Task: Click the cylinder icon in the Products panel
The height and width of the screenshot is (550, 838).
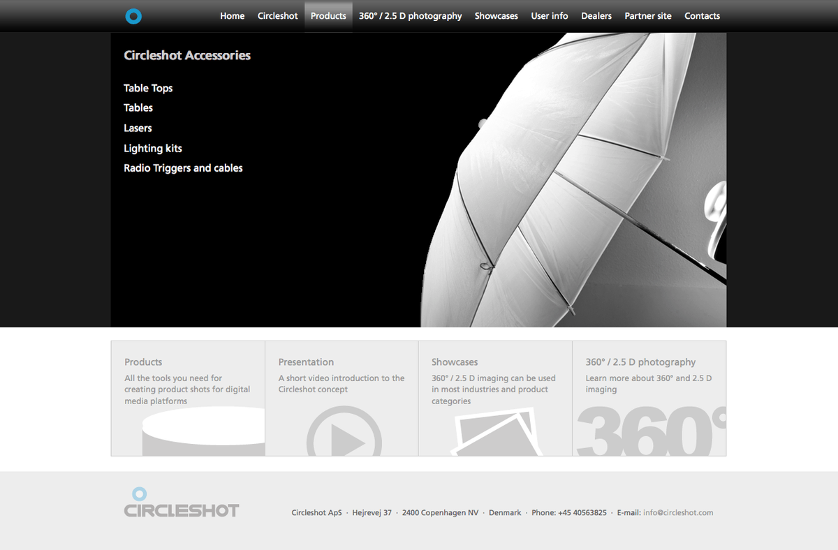Action: click(x=203, y=431)
